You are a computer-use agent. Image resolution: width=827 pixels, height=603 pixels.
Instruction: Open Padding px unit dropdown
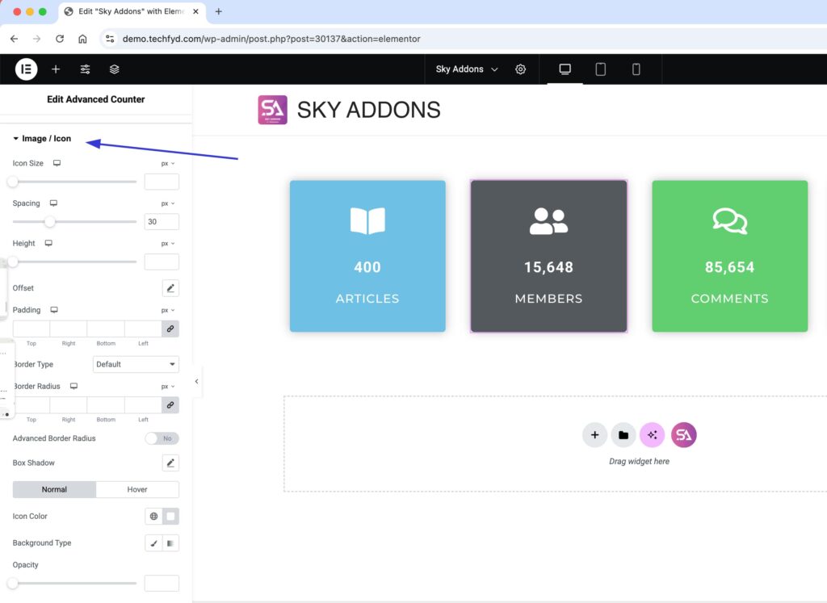tap(168, 311)
